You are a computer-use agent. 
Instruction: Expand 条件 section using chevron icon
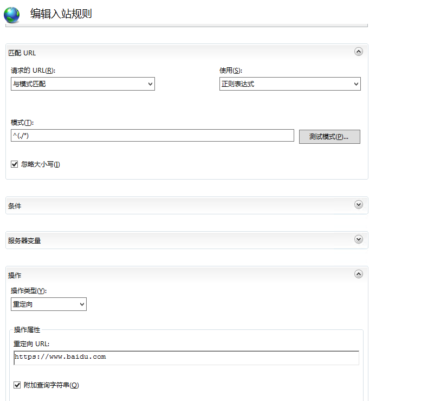[358, 205]
